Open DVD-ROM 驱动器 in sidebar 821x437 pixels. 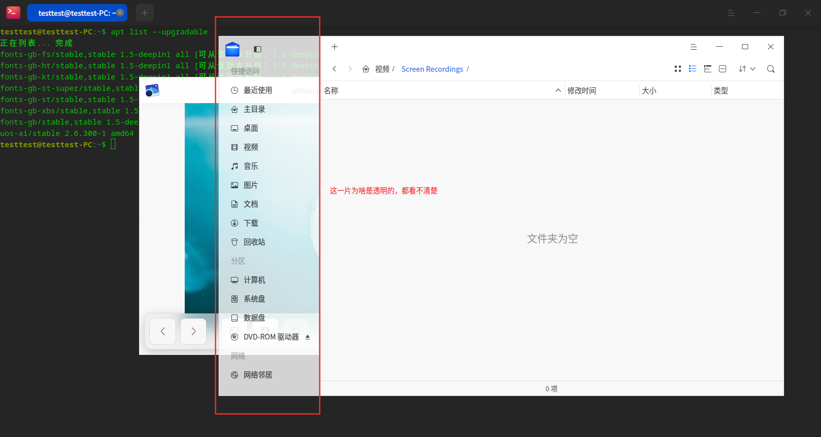point(269,337)
